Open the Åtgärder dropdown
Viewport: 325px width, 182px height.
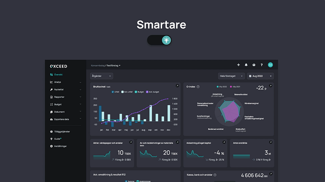(102, 76)
